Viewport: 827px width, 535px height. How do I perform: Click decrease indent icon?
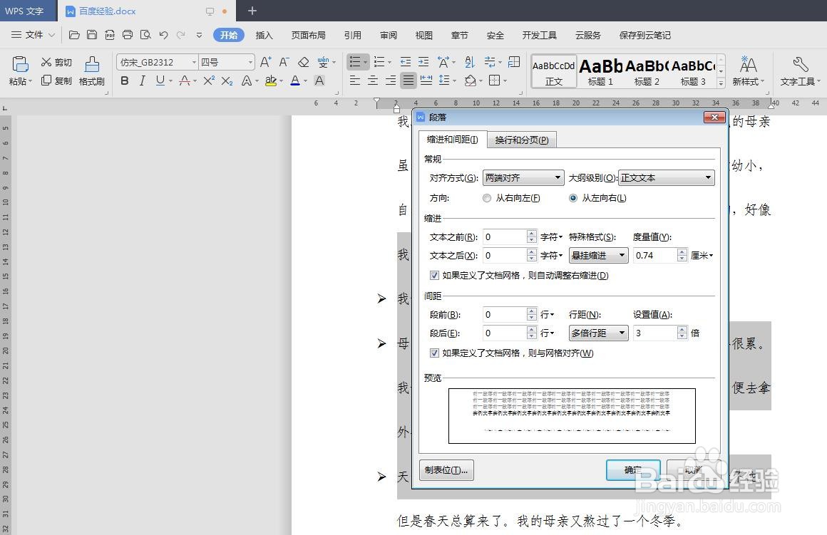click(x=405, y=62)
